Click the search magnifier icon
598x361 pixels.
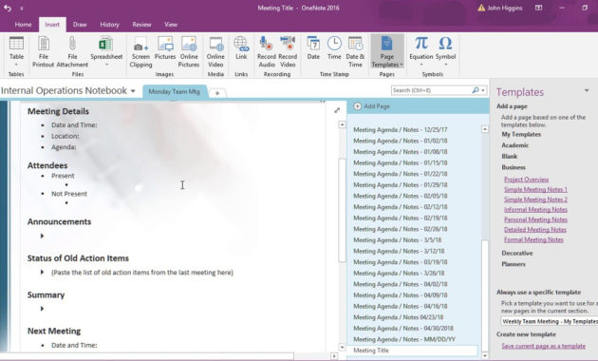(476, 90)
